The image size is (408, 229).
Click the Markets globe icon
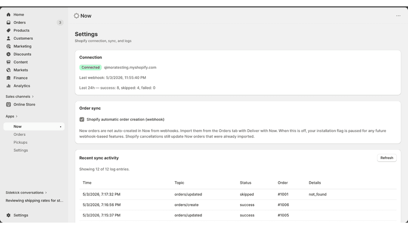coord(8,70)
